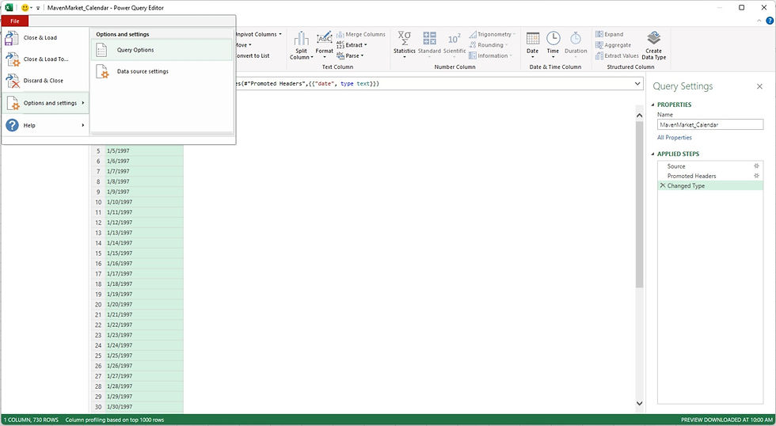Click the data grid scrollbar down arrow

tap(639, 403)
